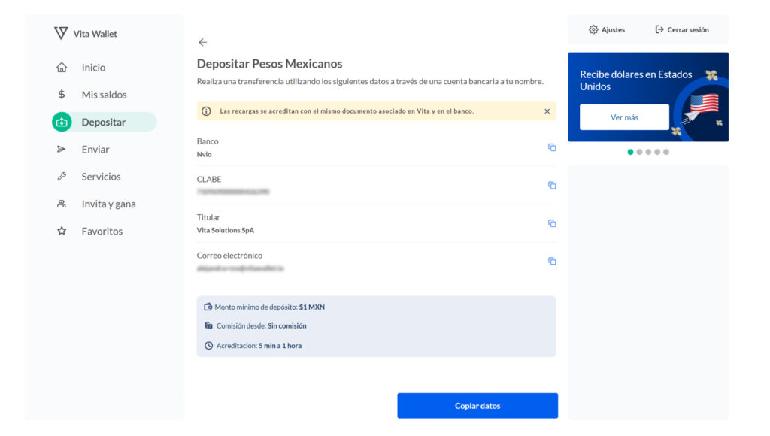Select the second carousel dot
This screenshot has width=770, height=436.
[x=639, y=152]
